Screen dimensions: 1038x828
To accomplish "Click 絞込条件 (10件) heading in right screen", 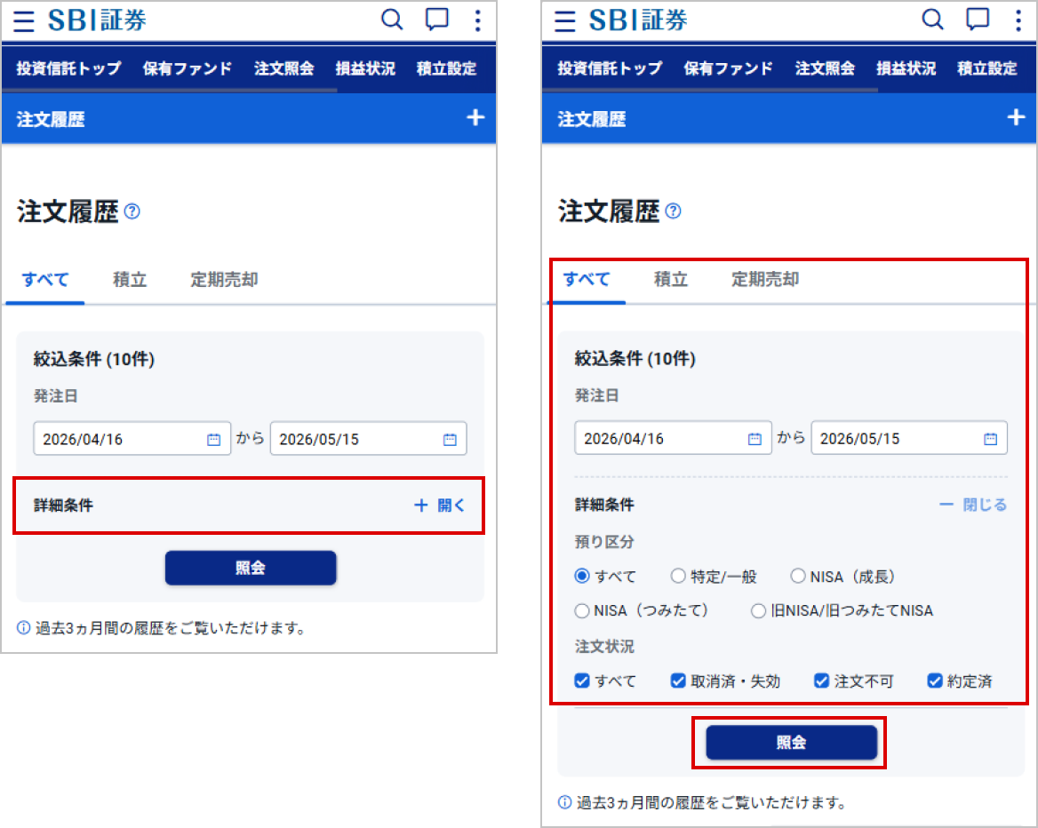I will (x=635, y=359).
